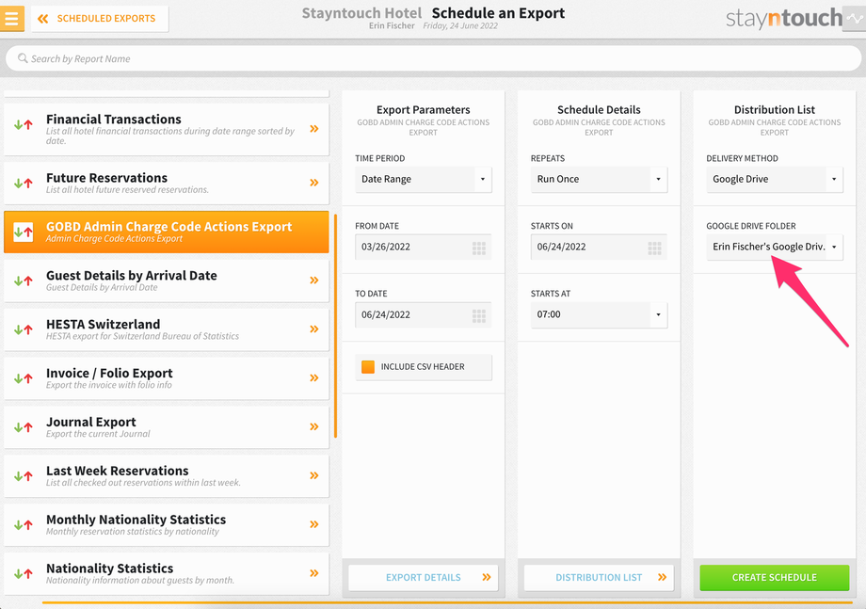Open the Google Drive Folder dropdown
Image resolution: width=866 pixels, height=609 pixels.
tap(775, 247)
